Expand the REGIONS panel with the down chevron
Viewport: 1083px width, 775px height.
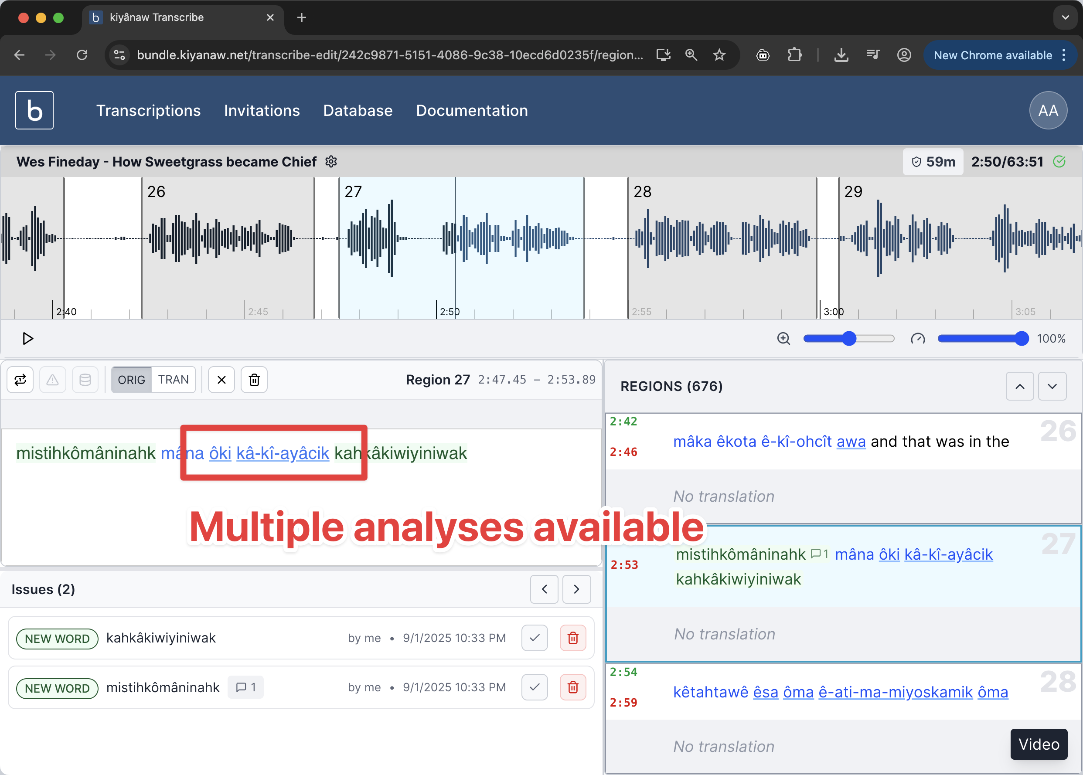(x=1052, y=386)
